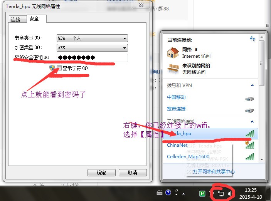Viewport: 271px width, 201px height.
Task: Open 打开网络和共享中心 link
Action: point(214,171)
